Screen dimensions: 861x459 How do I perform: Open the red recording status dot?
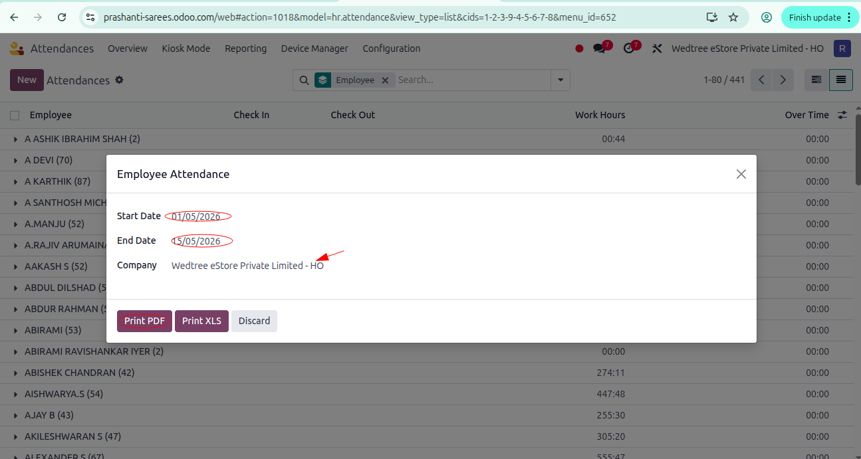pos(579,48)
